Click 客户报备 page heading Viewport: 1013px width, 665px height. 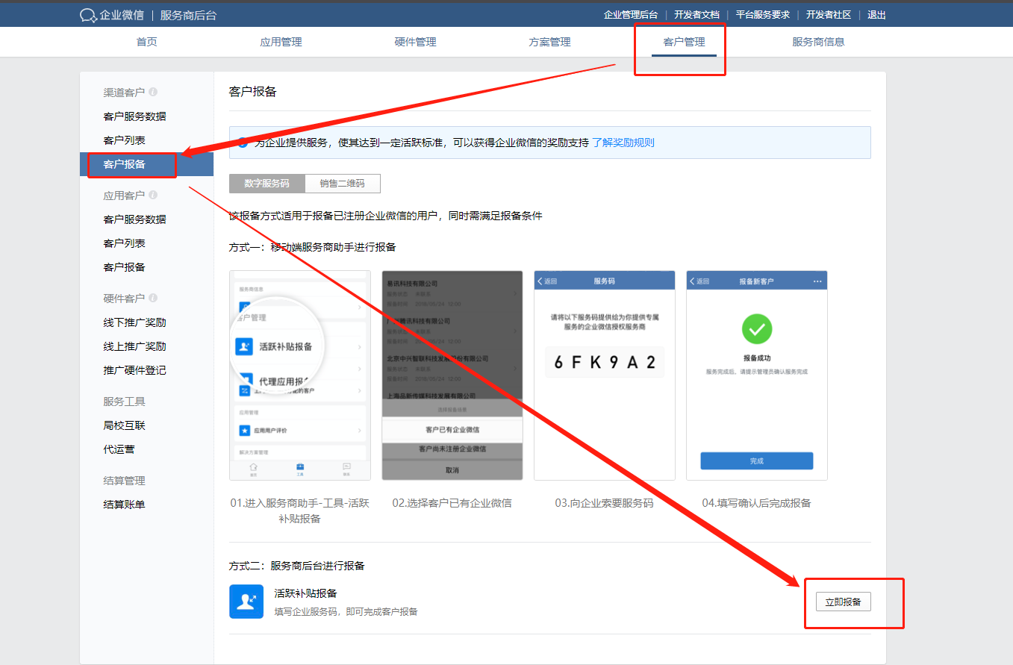[253, 91]
